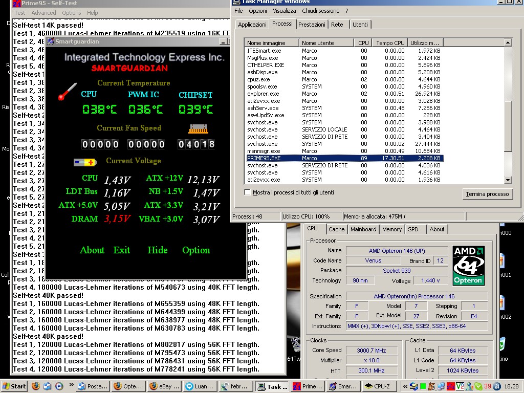Click the mail synchronization tray icon
Viewport: 524px width, 393px height.
[413, 386]
